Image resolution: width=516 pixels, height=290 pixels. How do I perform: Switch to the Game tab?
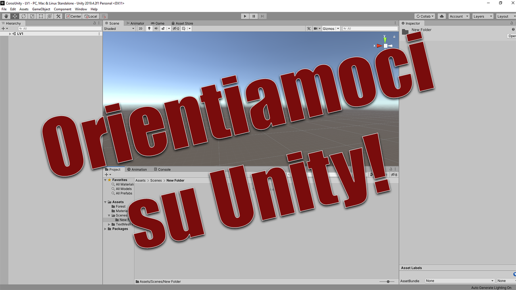click(x=158, y=23)
